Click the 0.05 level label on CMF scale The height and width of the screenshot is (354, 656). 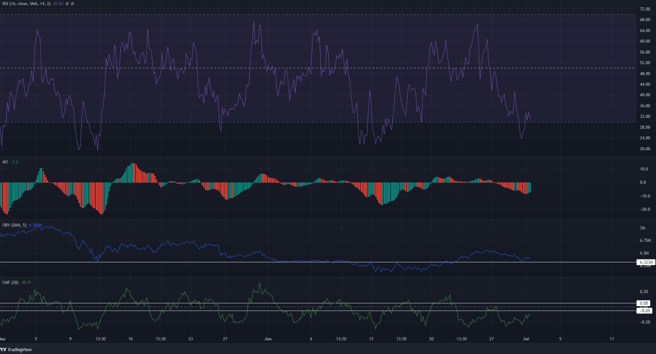pos(643,303)
